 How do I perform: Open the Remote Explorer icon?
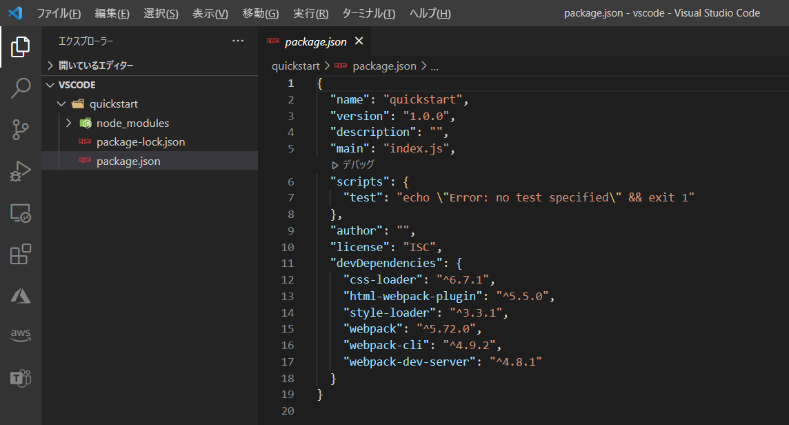tap(21, 213)
